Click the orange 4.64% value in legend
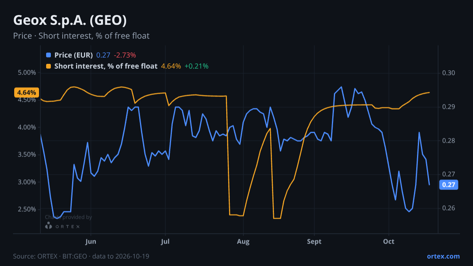 [171, 66]
